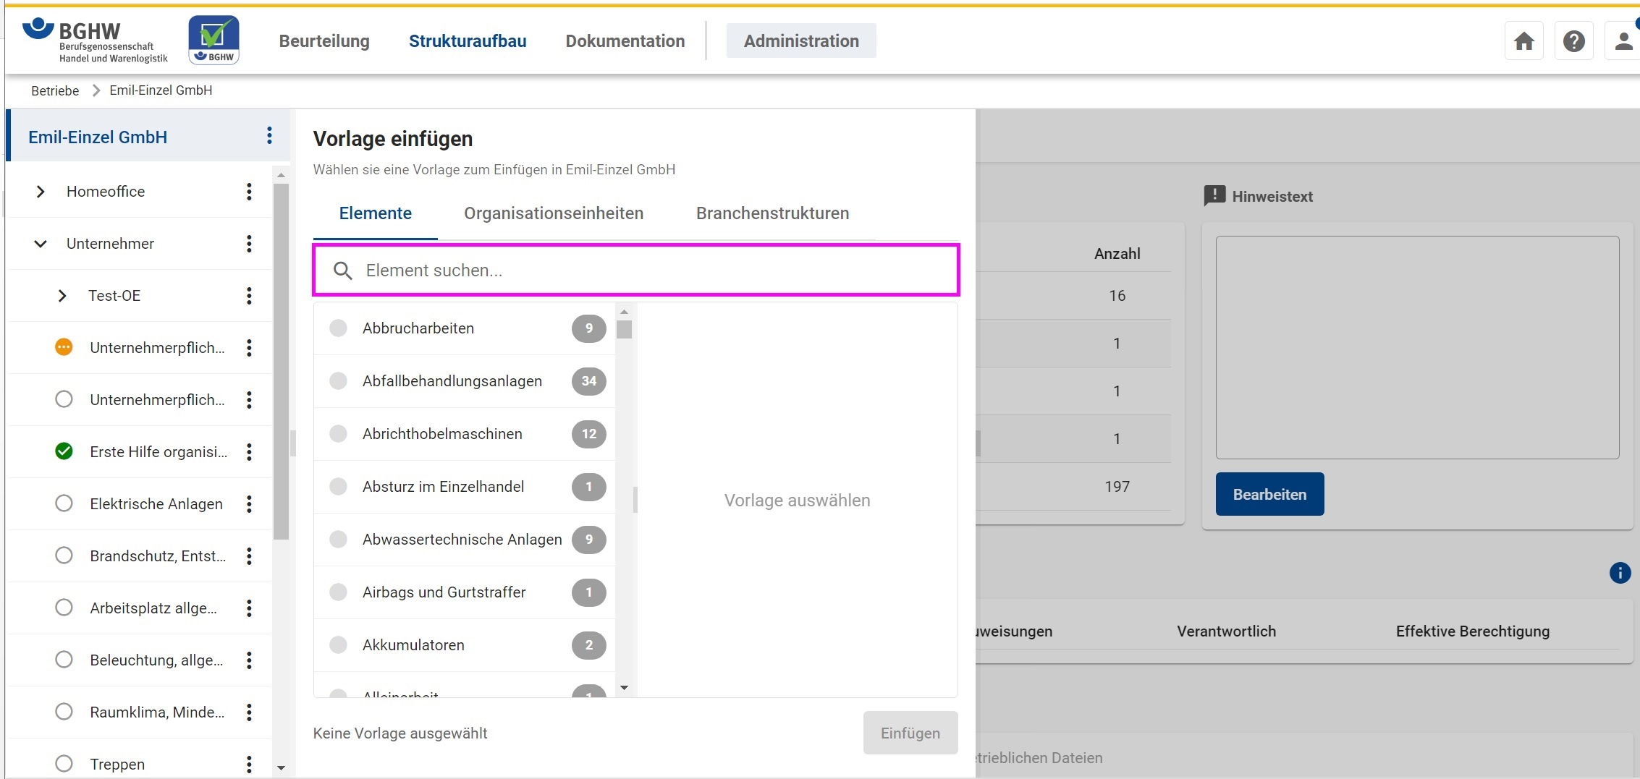Click the home icon in header
Viewport: 1640px width, 779px height.
pos(1523,41)
